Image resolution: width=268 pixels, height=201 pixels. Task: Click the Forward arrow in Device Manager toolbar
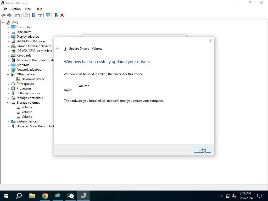[9, 15]
